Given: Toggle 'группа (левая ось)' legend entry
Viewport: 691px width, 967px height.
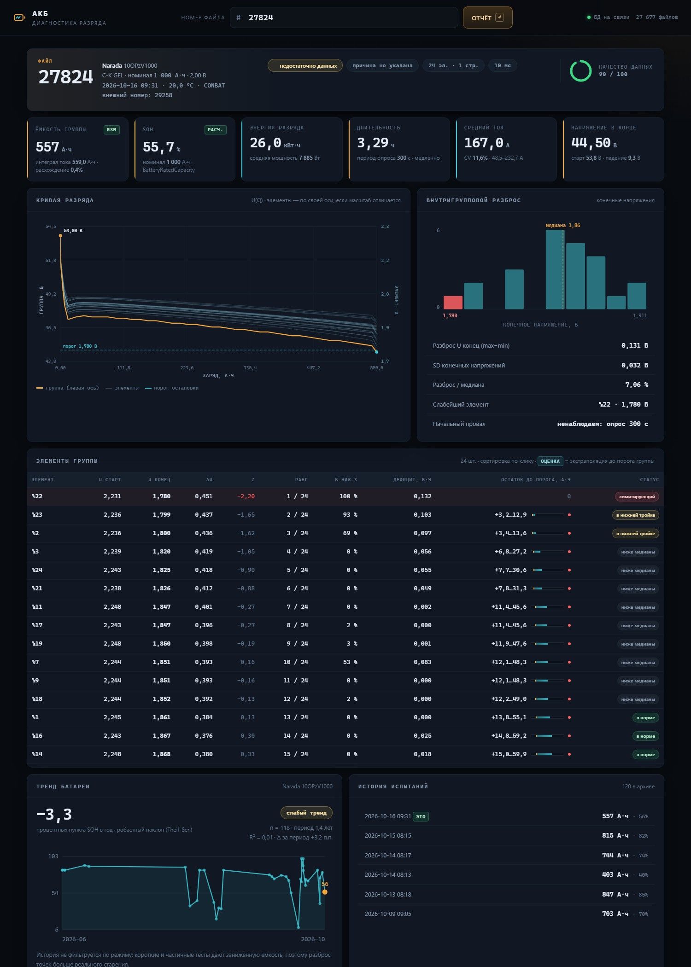Looking at the screenshot, I should tap(68, 388).
